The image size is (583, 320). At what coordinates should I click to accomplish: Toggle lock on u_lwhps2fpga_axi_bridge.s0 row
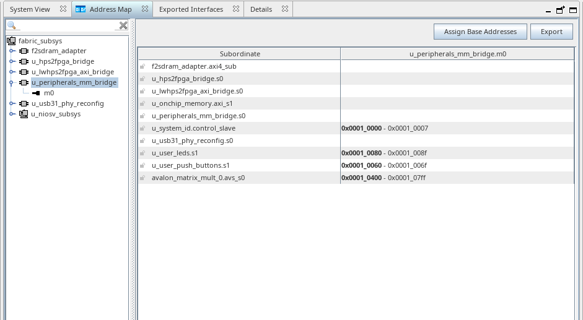142,91
